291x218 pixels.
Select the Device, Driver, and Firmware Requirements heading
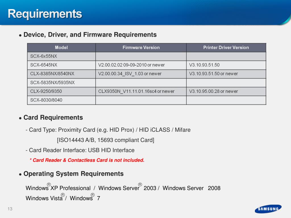point(90,35)
